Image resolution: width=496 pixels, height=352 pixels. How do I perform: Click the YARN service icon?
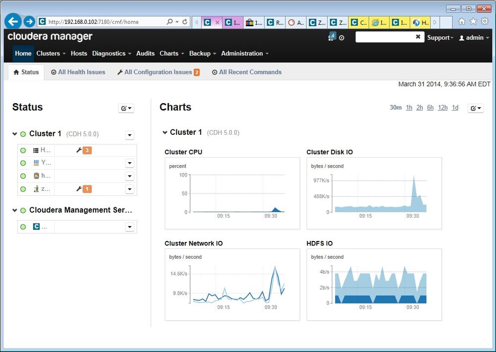tap(36, 163)
